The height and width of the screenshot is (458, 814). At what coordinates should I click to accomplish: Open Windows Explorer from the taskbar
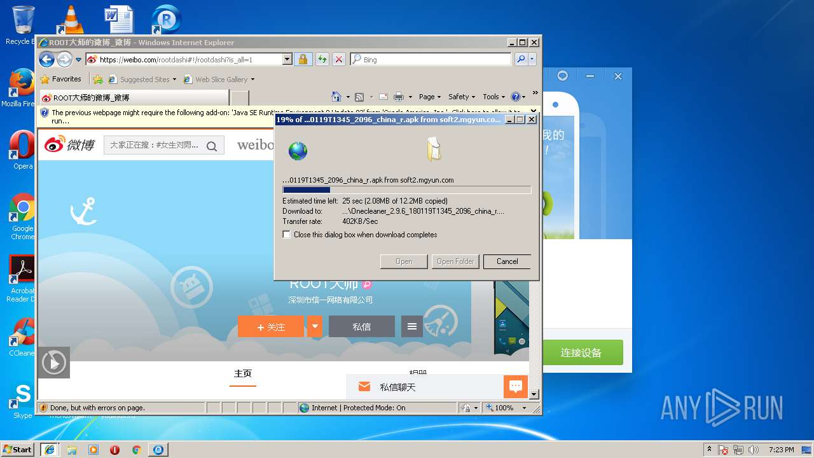click(72, 450)
